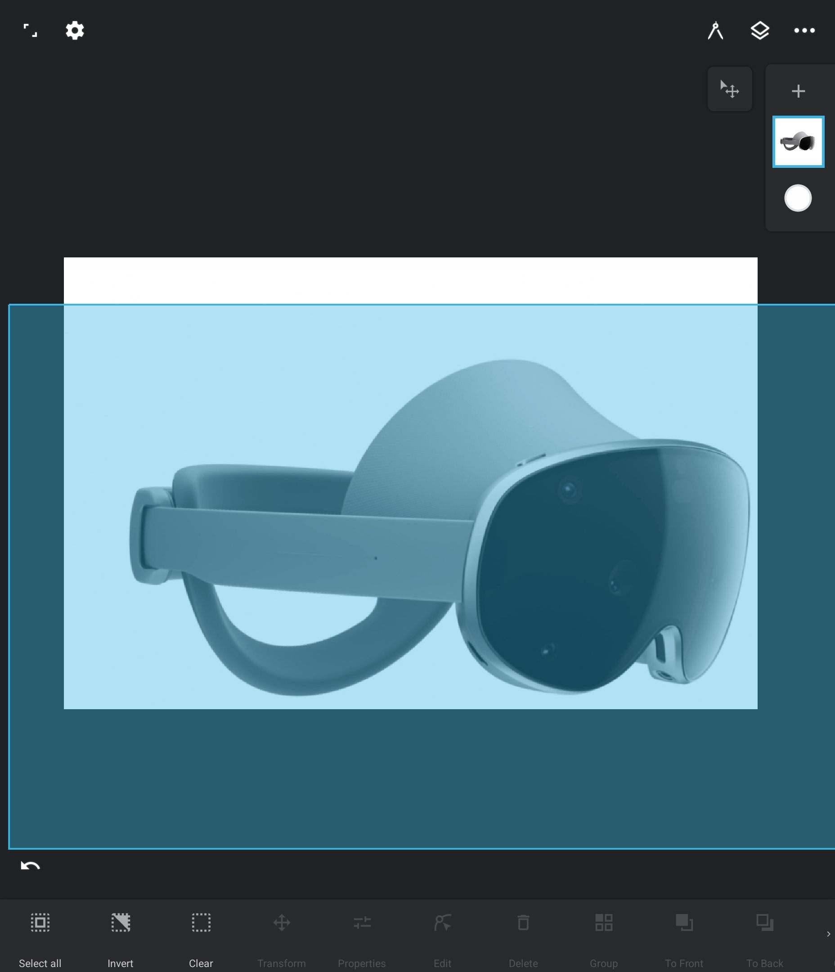Open the settings gear
The height and width of the screenshot is (972, 835).
coord(75,31)
